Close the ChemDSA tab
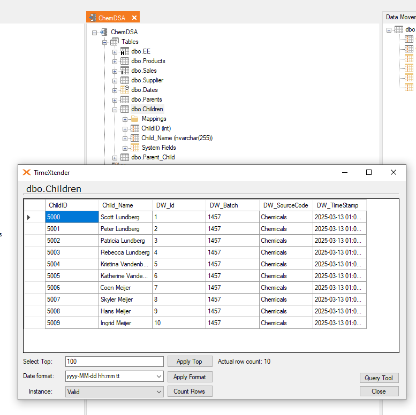The height and width of the screenshot is (415, 416). point(134,18)
